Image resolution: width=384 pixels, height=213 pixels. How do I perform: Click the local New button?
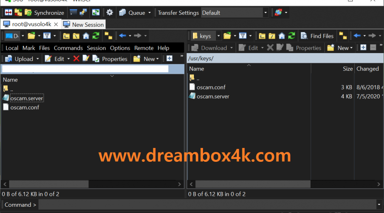point(146,59)
